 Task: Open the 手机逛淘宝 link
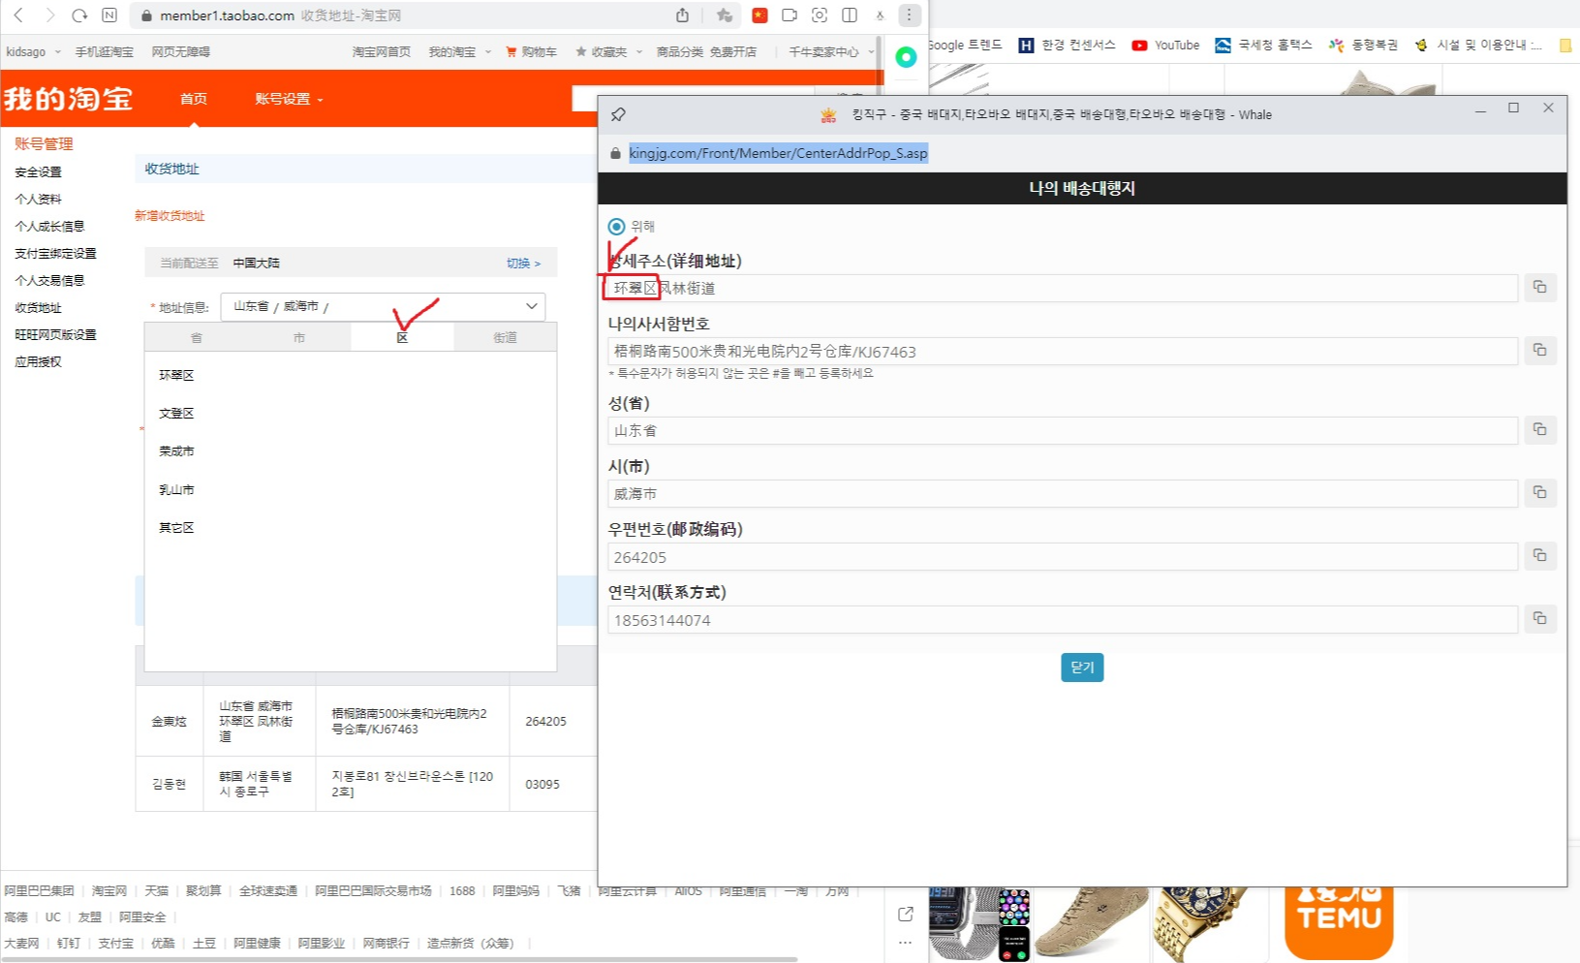point(105,52)
